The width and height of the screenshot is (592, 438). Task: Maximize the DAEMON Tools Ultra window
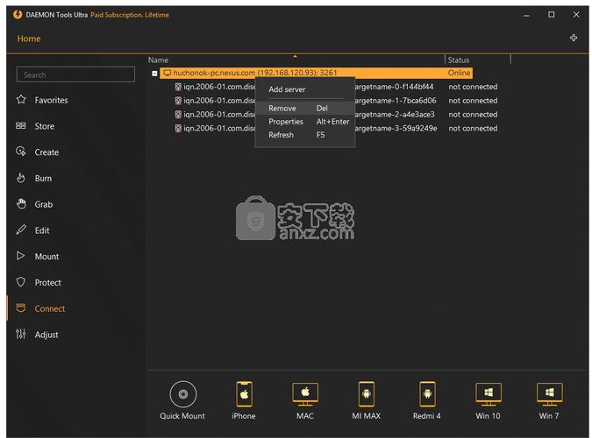(x=552, y=14)
